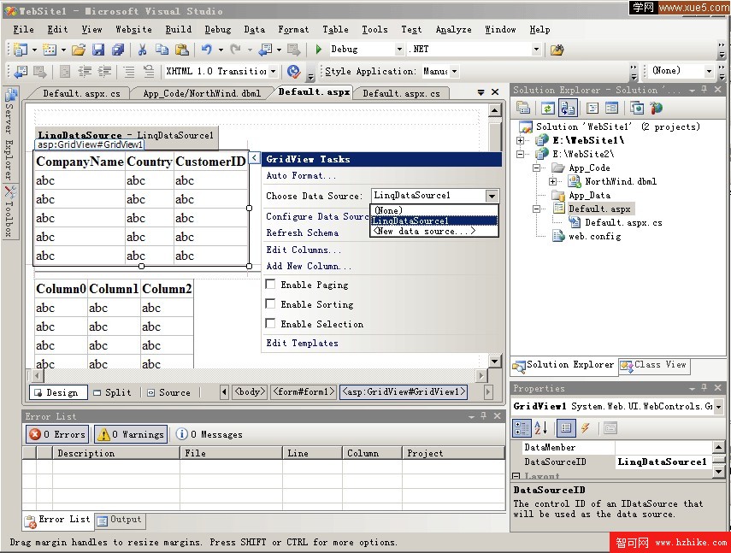
Task: Click Solution Explorer Properties icon
Action: pos(523,108)
